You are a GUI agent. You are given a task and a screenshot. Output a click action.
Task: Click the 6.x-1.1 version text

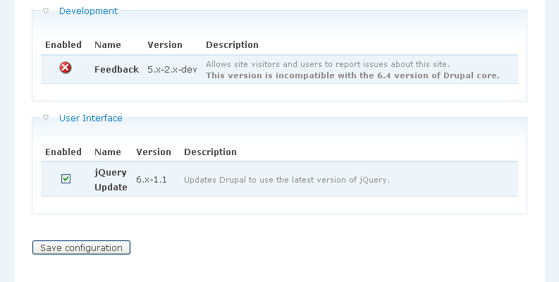[x=152, y=180]
